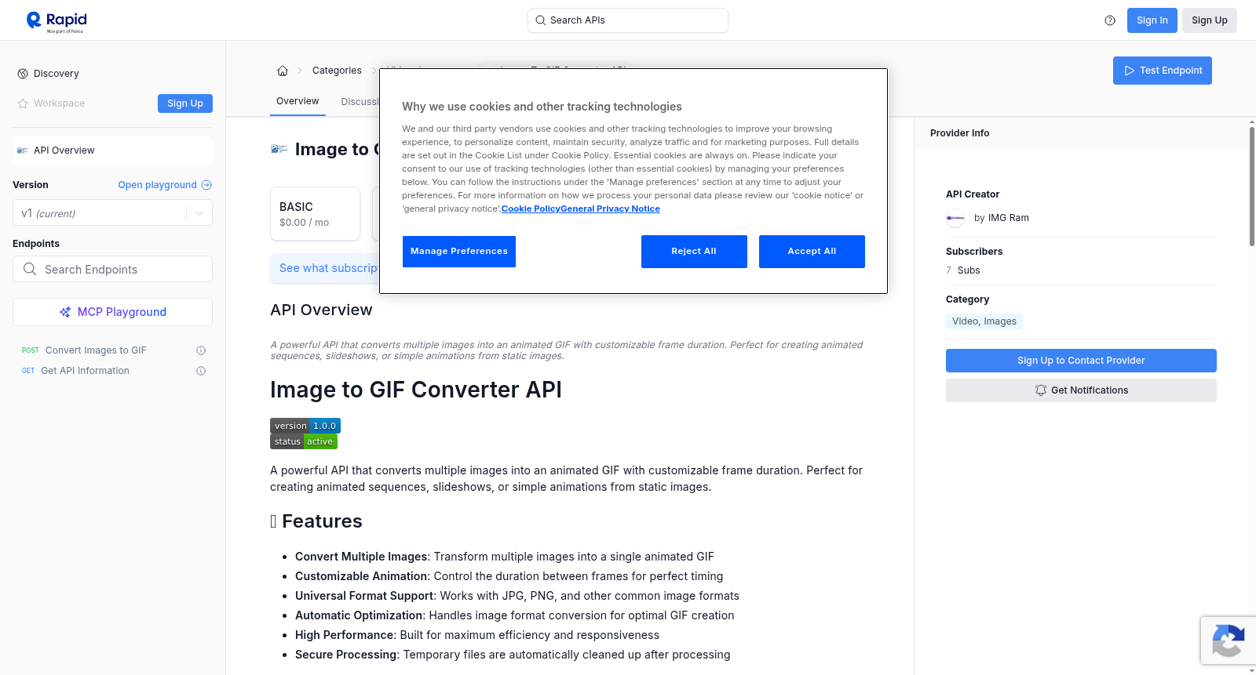This screenshot has height=675, width=1256.
Task: Click the version 1.0.0 badge
Action: point(305,426)
